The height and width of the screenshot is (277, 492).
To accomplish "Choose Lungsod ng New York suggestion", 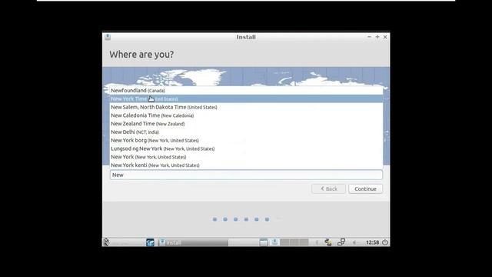I will [x=246, y=149].
